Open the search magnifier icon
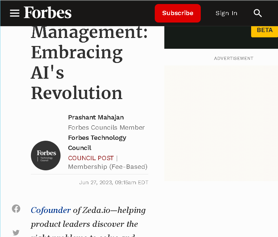Viewport: 278px width, 237px height. coord(258,13)
